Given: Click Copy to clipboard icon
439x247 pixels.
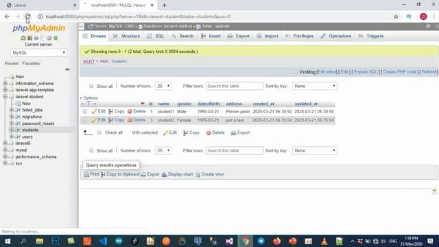Looking at the screenshot, I should [103, 174].
